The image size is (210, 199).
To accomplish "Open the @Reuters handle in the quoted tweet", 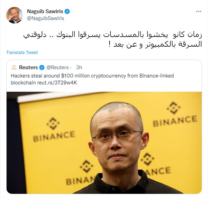I will coord(57,67).
